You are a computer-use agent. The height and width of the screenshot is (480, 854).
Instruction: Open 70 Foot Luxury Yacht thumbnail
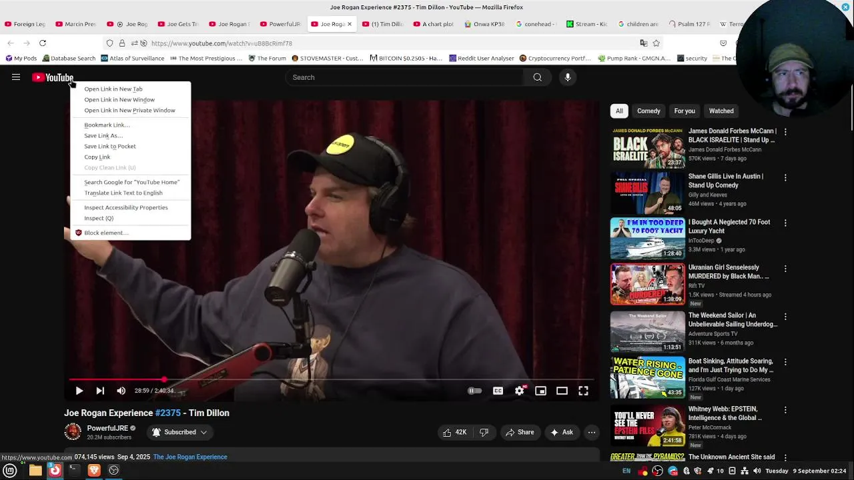pyautogui.click(x=648, y=238)
